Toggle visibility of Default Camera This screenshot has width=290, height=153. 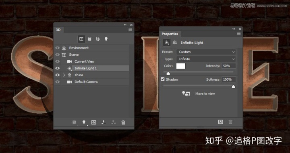58,82
